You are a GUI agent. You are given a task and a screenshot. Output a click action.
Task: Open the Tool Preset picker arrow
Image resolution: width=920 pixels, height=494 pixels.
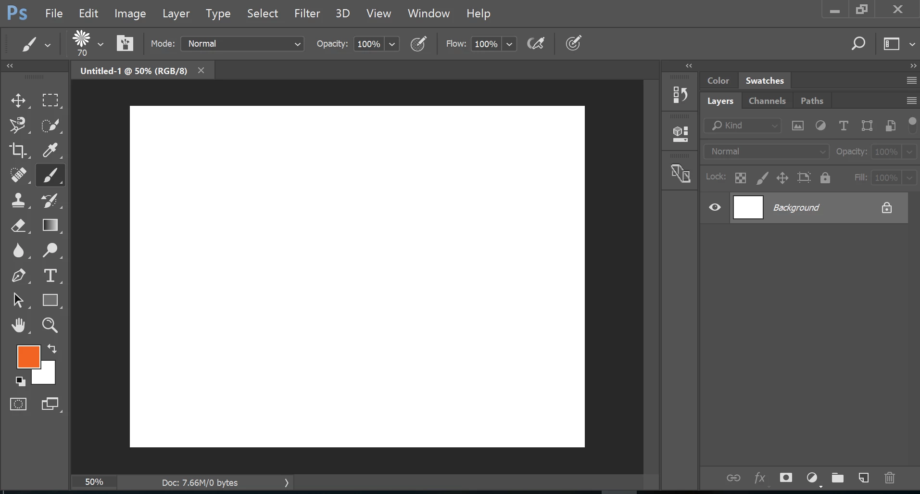pyautogui.click(x=47, y=45)
